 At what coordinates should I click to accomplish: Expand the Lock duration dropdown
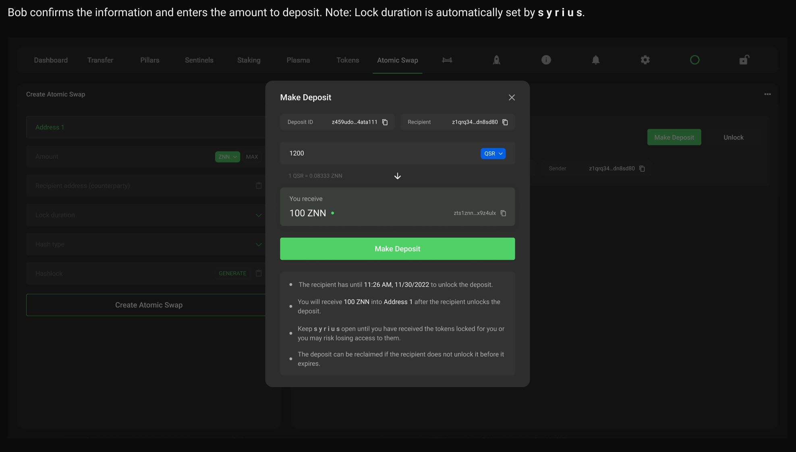pyautogui.click(x=259, y=215)
